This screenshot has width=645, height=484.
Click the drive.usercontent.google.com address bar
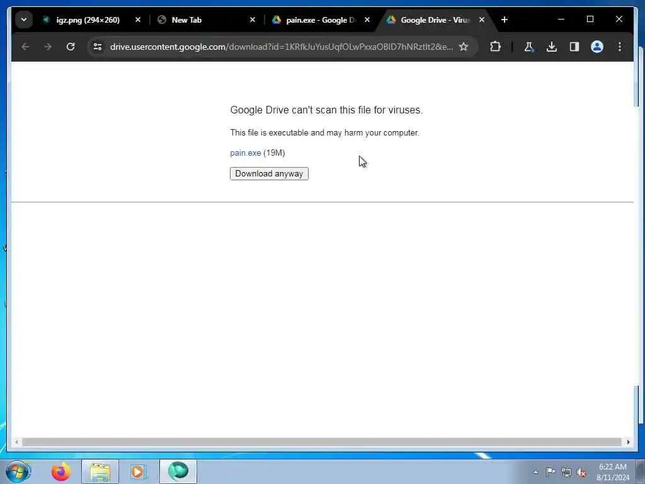tap(282, 47)
